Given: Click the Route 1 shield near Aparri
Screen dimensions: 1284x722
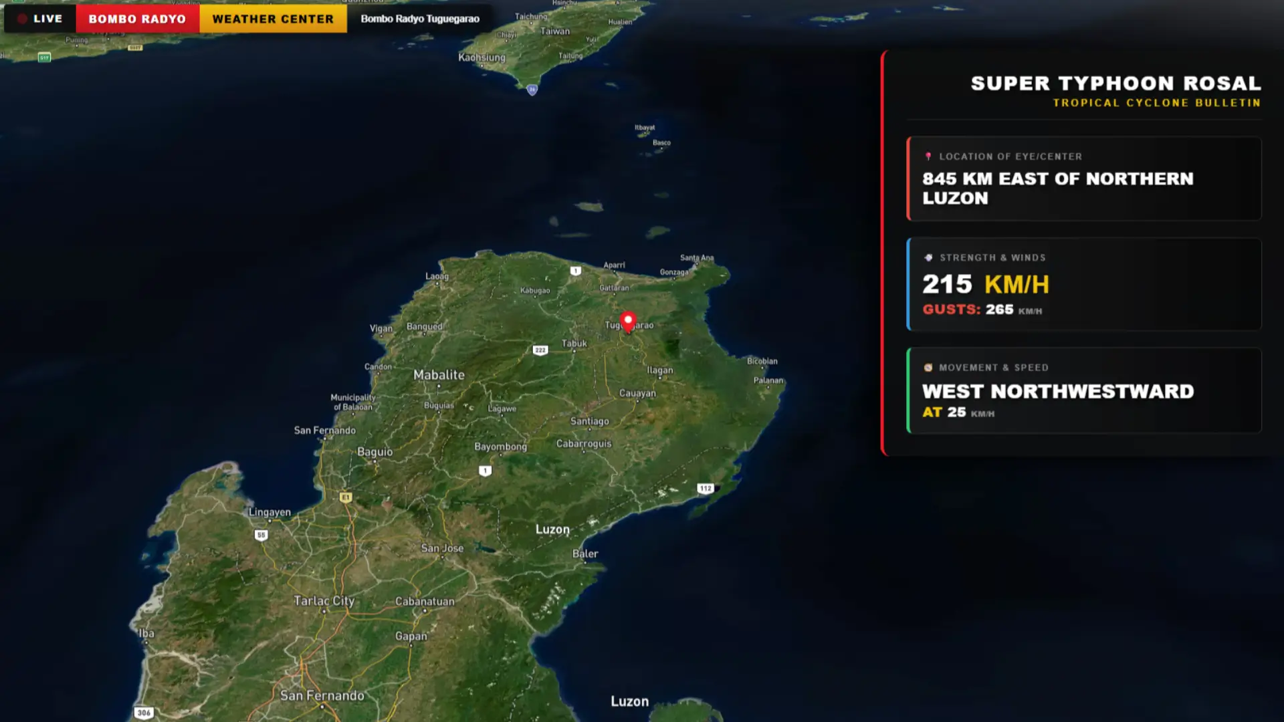Looking at the screenshot, I should coord(576,271).
